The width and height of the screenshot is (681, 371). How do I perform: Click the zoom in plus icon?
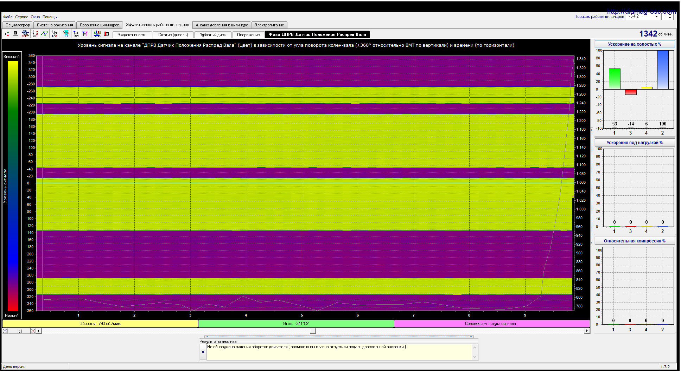(33, 331)
